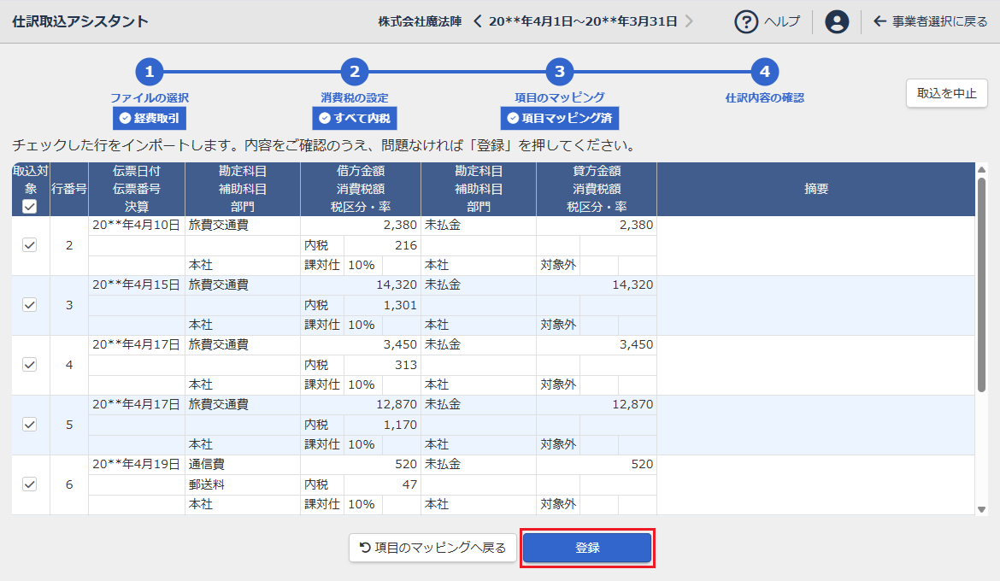1000x581 pixels.
Task: Click the 項目マッピング済 badge under step 3
Action: click(560, 119)
